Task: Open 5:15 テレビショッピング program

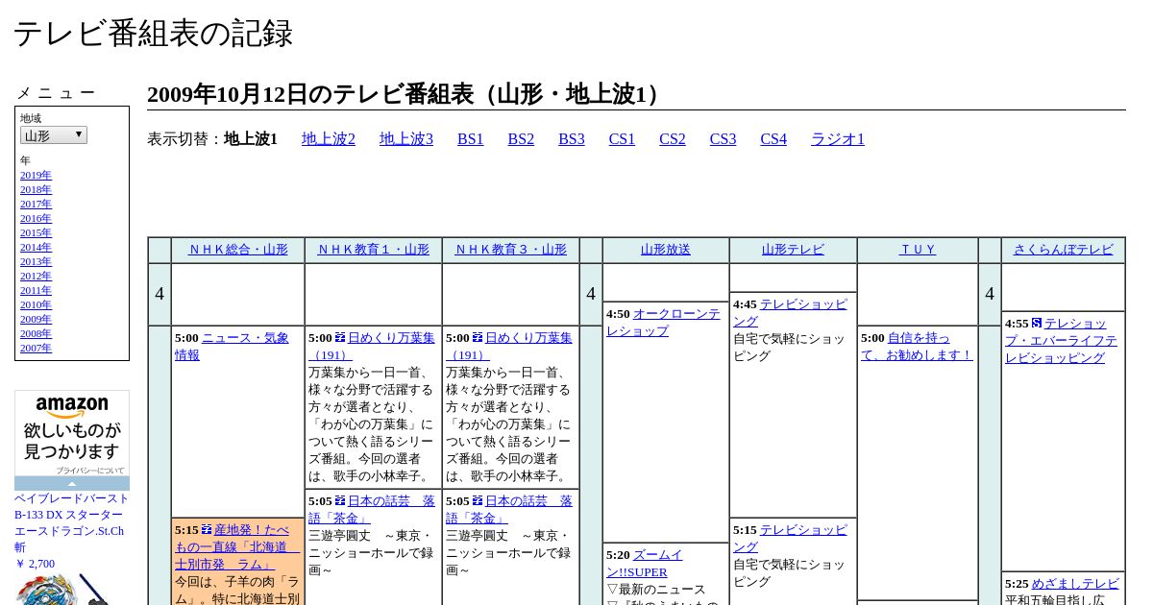Action: click(x=790, y=539)
